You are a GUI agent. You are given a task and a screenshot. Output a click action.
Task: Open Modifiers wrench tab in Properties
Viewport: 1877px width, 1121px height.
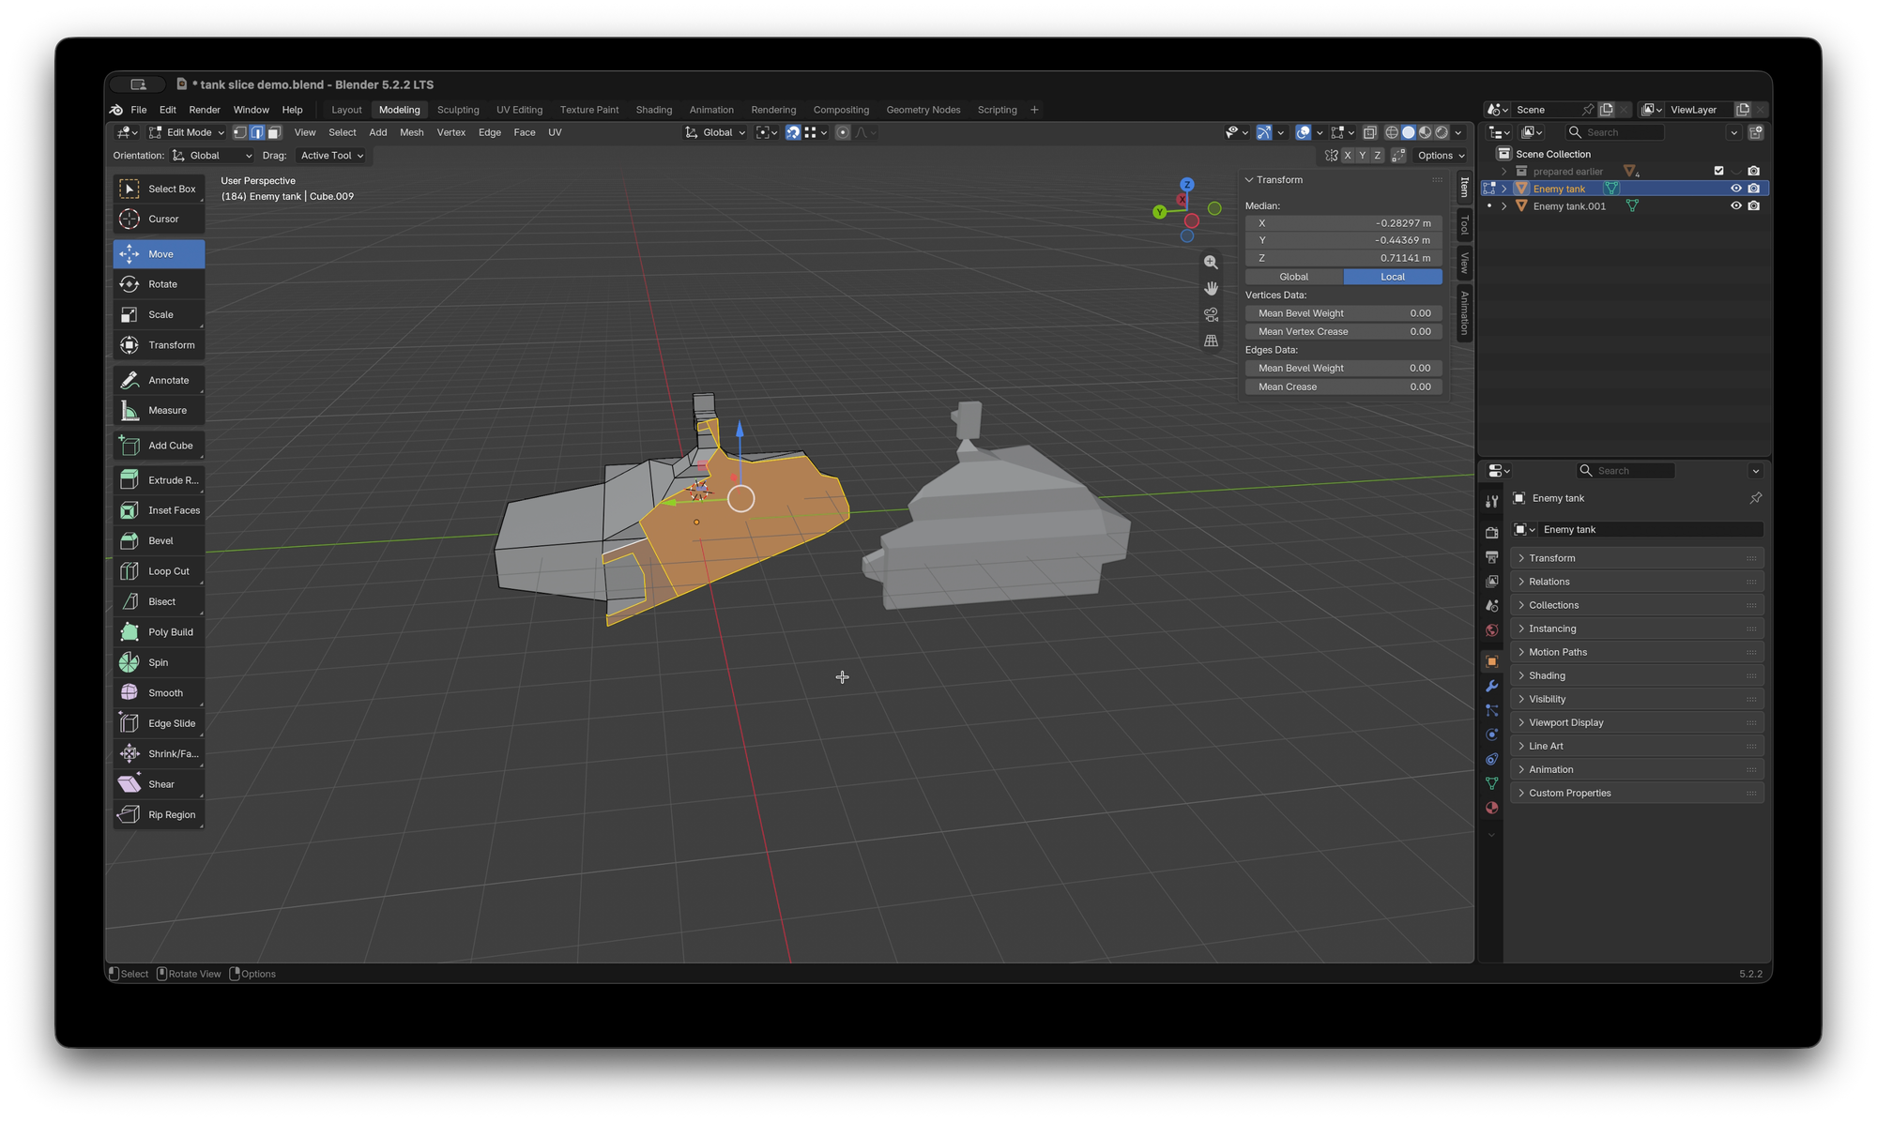[x=1491, y=686]
